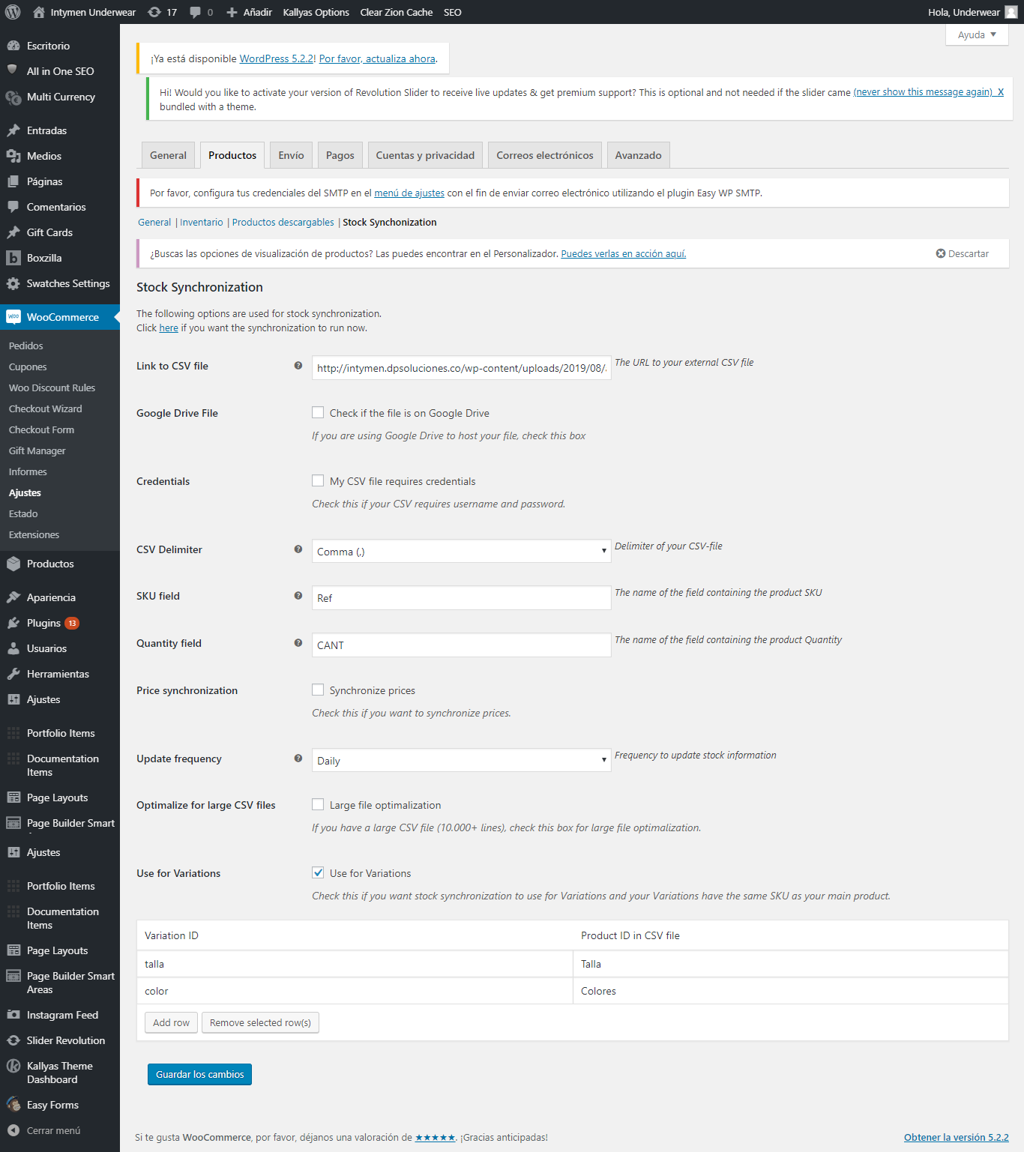Open the Update frequency dropdown
This screenshot has height=1152, width=1024.
461,761
